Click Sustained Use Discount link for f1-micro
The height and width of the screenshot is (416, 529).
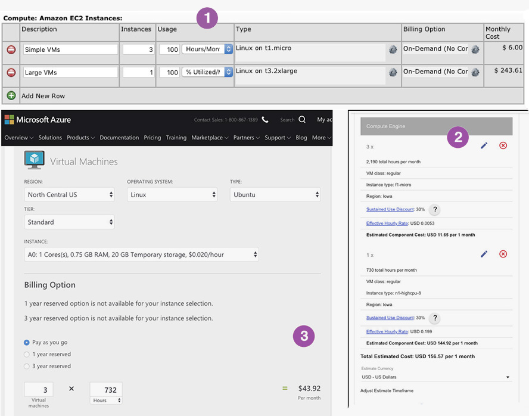coord(390,210)
